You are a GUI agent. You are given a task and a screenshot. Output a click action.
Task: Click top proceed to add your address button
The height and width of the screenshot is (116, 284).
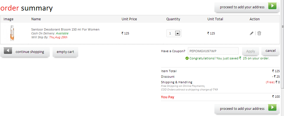tap(247, 7)
